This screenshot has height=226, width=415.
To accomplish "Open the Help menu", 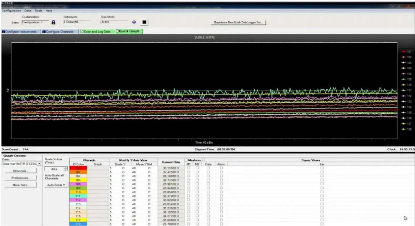I will tap(49, 11).
